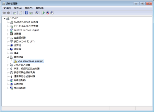
Task: Collapse the 其他设备 category
Action: click(8, 57)
